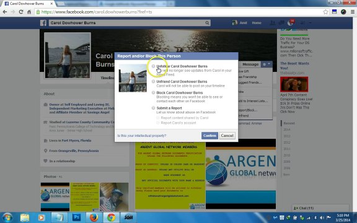Select the Unfriend Carol Dowhower Burns radio option
The image size is (357, 223).
(x=154, y=82)
